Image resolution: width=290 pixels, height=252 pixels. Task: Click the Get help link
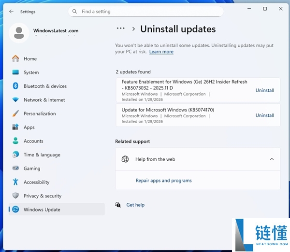(x=135, y=205)
